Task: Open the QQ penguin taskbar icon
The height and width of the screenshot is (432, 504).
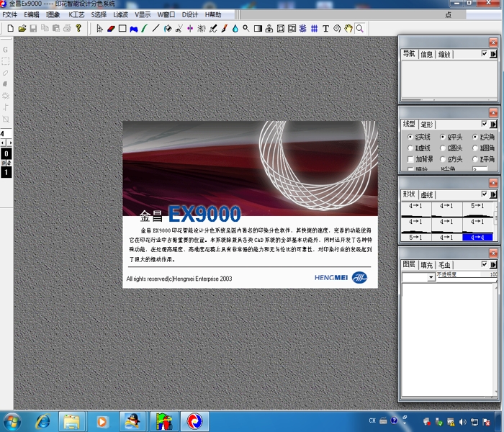Action: (132, 421)
